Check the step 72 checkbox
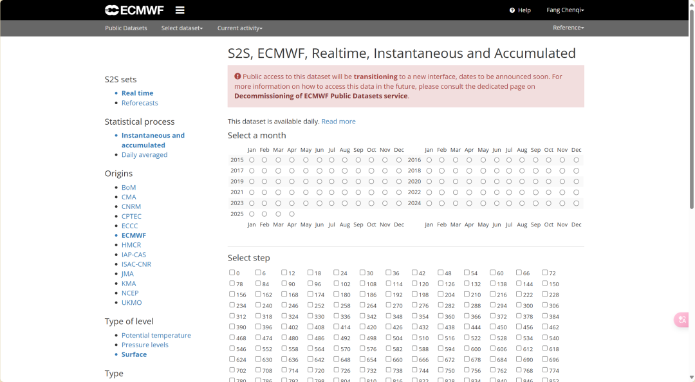 545,273
